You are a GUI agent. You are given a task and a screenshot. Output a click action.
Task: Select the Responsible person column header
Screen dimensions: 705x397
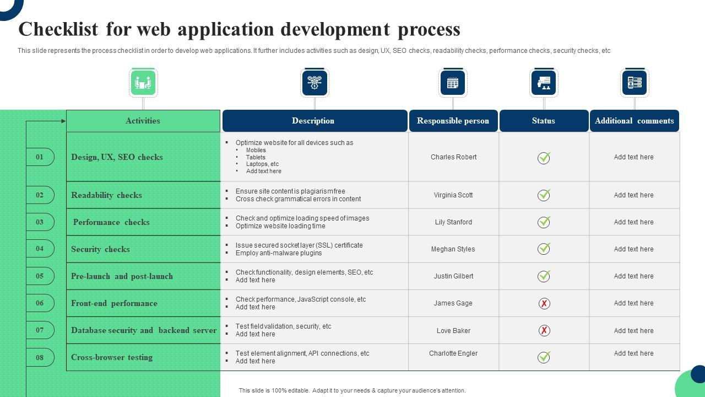point(453,121)
